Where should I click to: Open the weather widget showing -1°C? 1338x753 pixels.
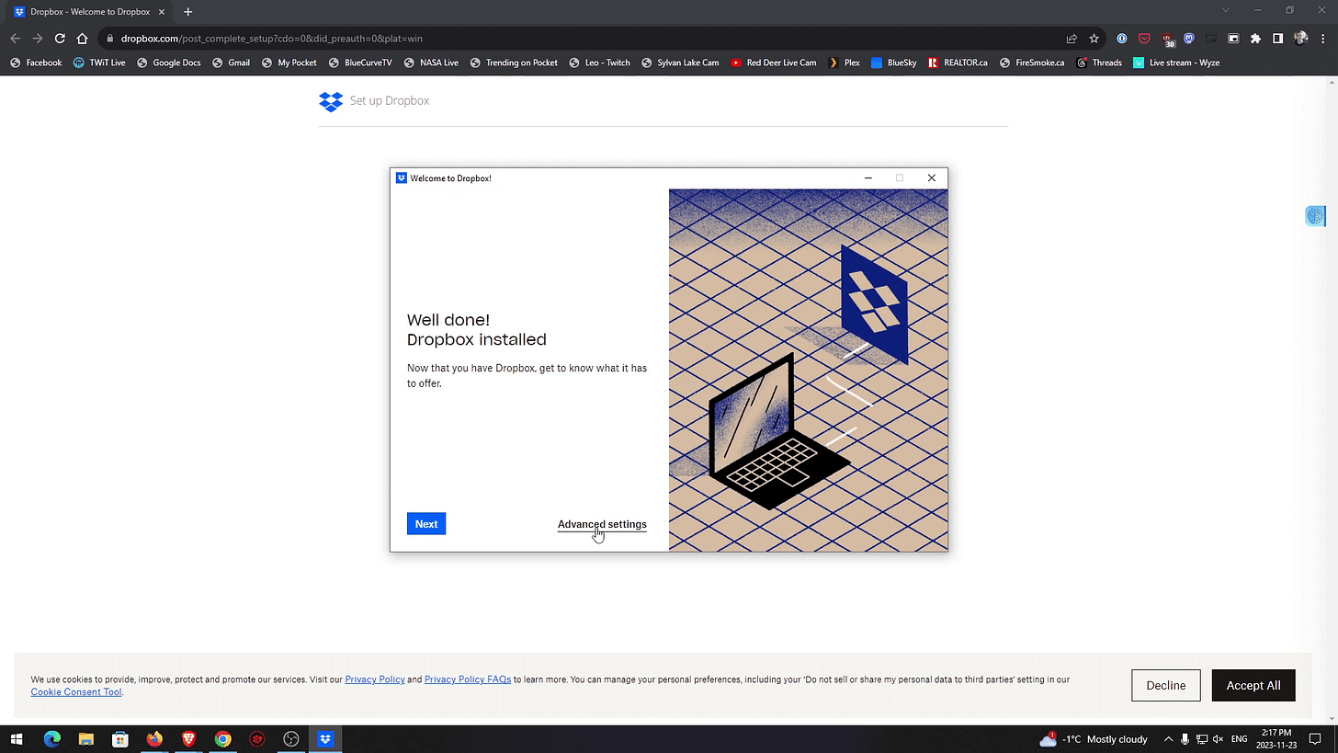click(1094, 739)
